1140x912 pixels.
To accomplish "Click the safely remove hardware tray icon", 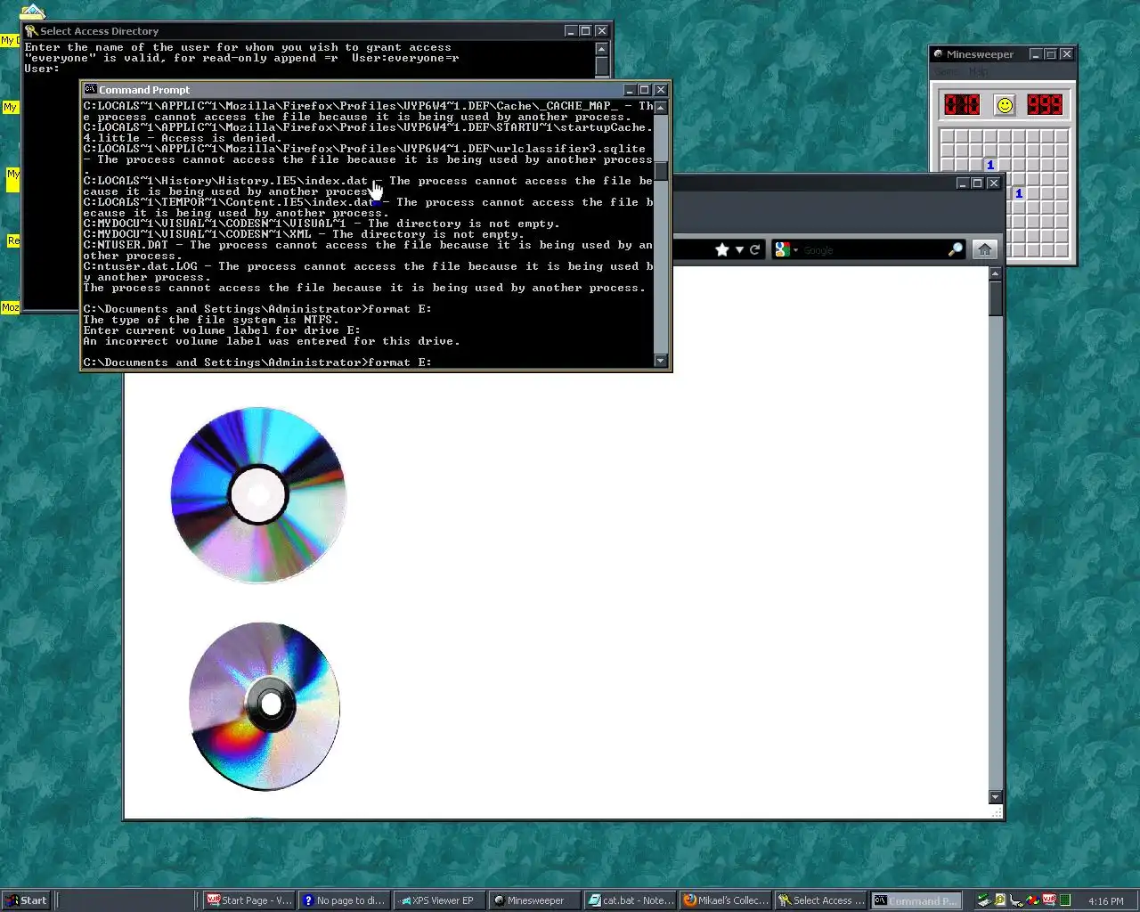I will pyautogui.click(x=1016, y=900).
